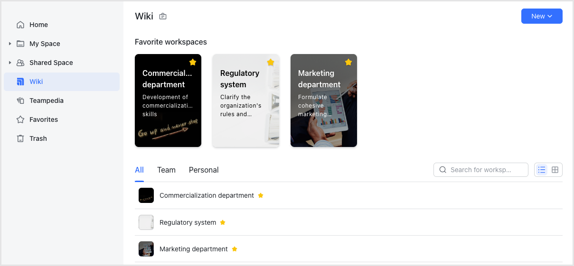Image resolution: width=574 pixels, height=266 pixels.
Task: Open Commercialization department from the list
Action: coord(207,195)
